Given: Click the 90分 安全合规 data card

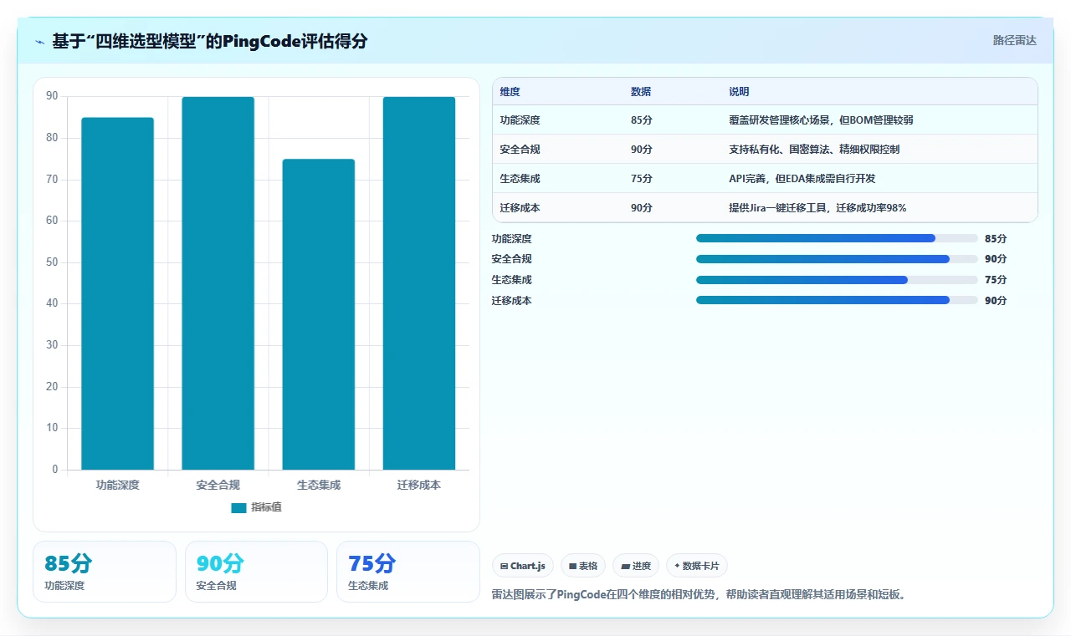Looking at the screenshot, I should pyautogui.click(x=256, y=572).
